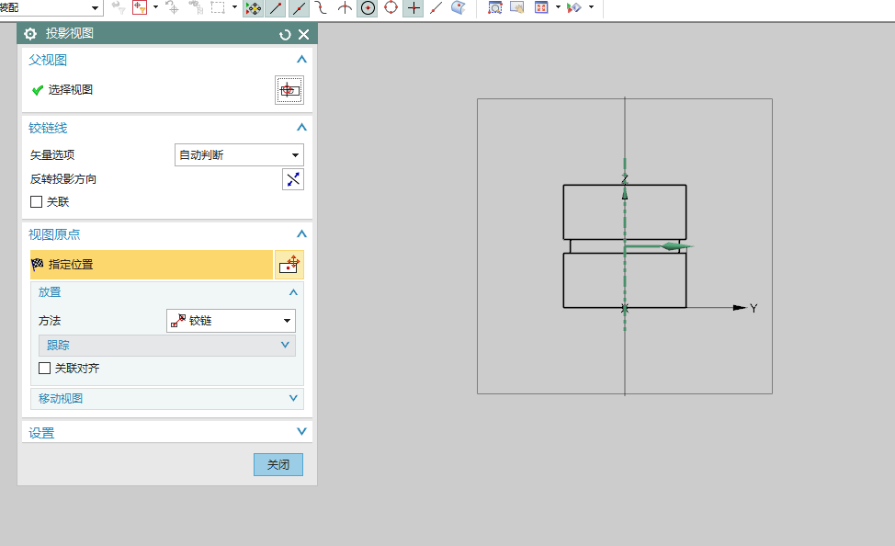Viewport: 895px width, 546px height.
Task: Collapse the 铰链线 section
Action: tap(302, 128)
